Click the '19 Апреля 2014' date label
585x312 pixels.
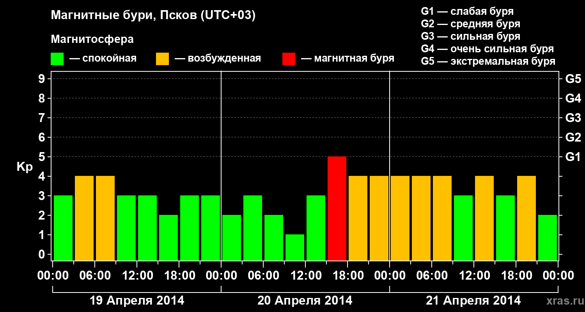[x=137, y=300]
